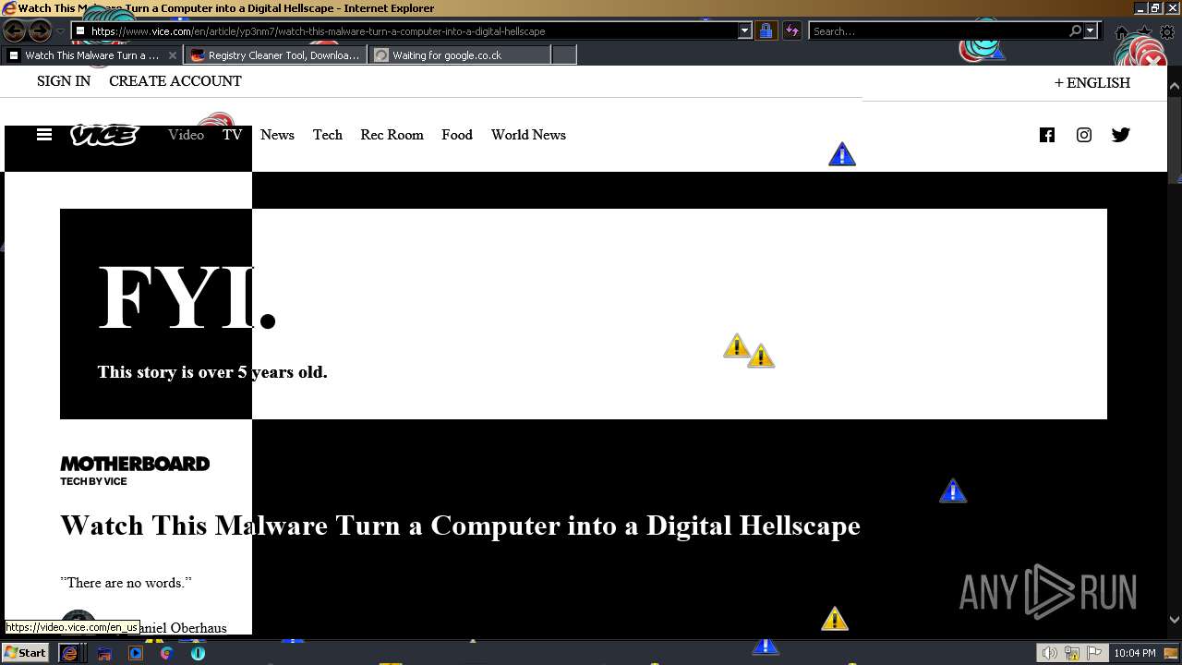Open search provider dropdown arrow
Screen dimensions: 1182x665
[x=1090, y=30]
